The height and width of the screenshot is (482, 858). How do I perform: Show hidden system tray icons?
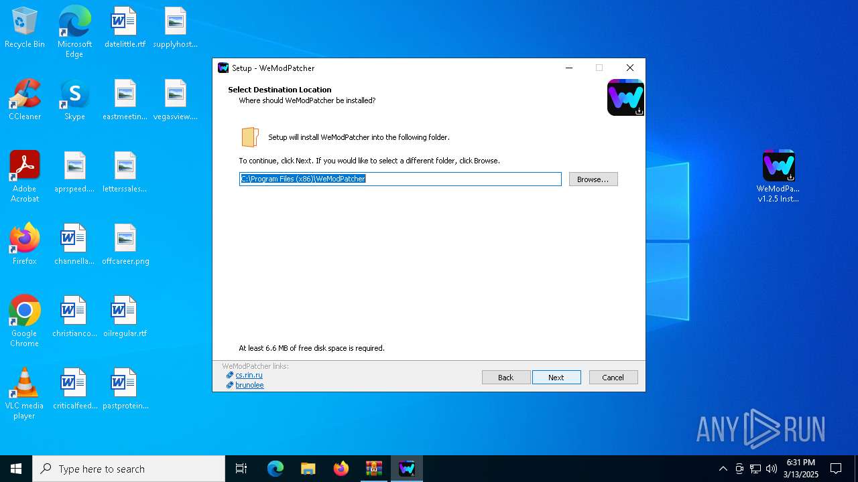click(723, 469)
